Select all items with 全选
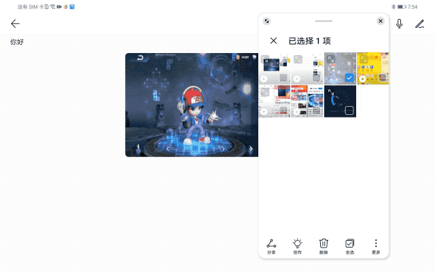The image size is (435, 272). [x=349, y=246]
